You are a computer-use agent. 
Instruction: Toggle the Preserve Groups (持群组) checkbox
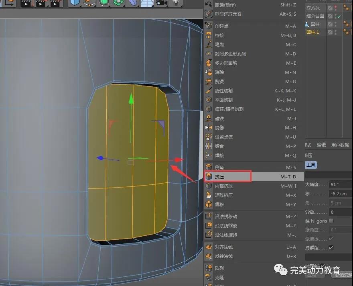[331, 248]
